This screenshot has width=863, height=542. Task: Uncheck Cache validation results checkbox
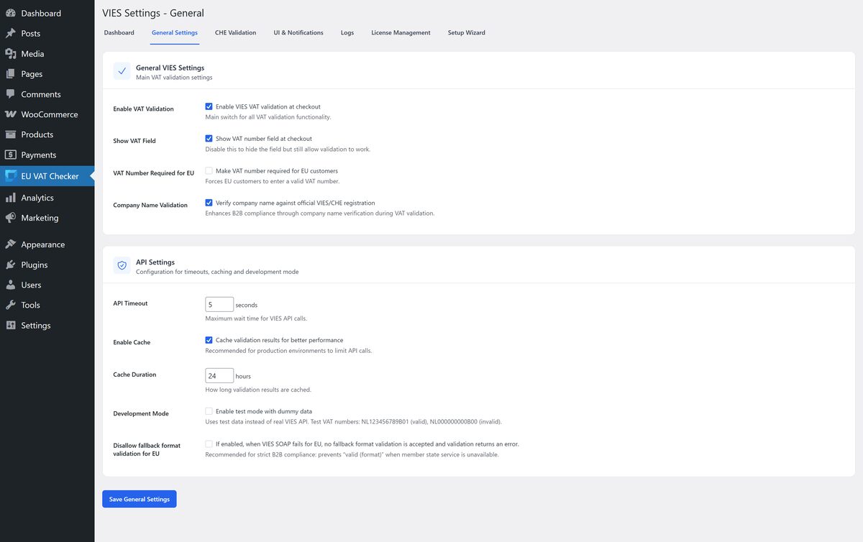point(209,340)
